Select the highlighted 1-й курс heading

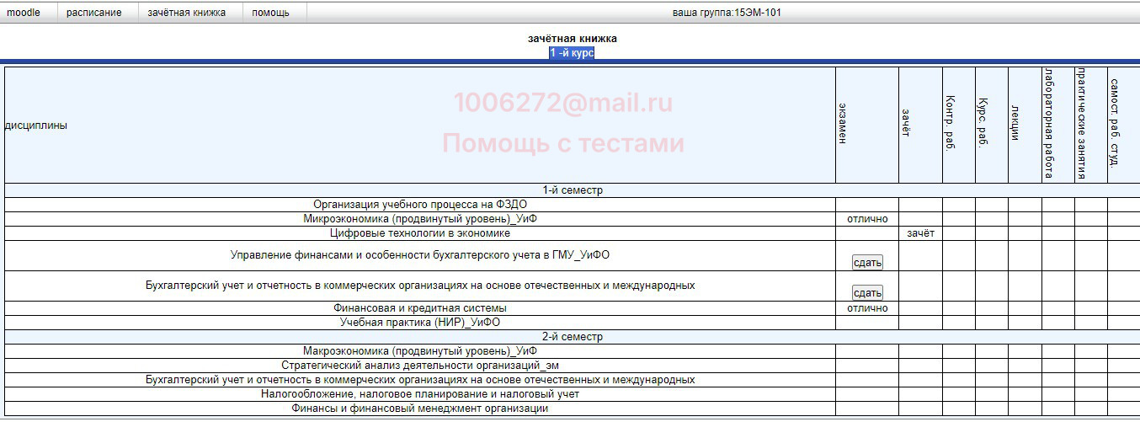[572, 53]
